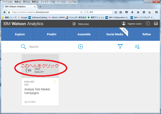Open the dashboard icon in header
The height and width of the screenshot is (114, 161).
pos(156,23)
